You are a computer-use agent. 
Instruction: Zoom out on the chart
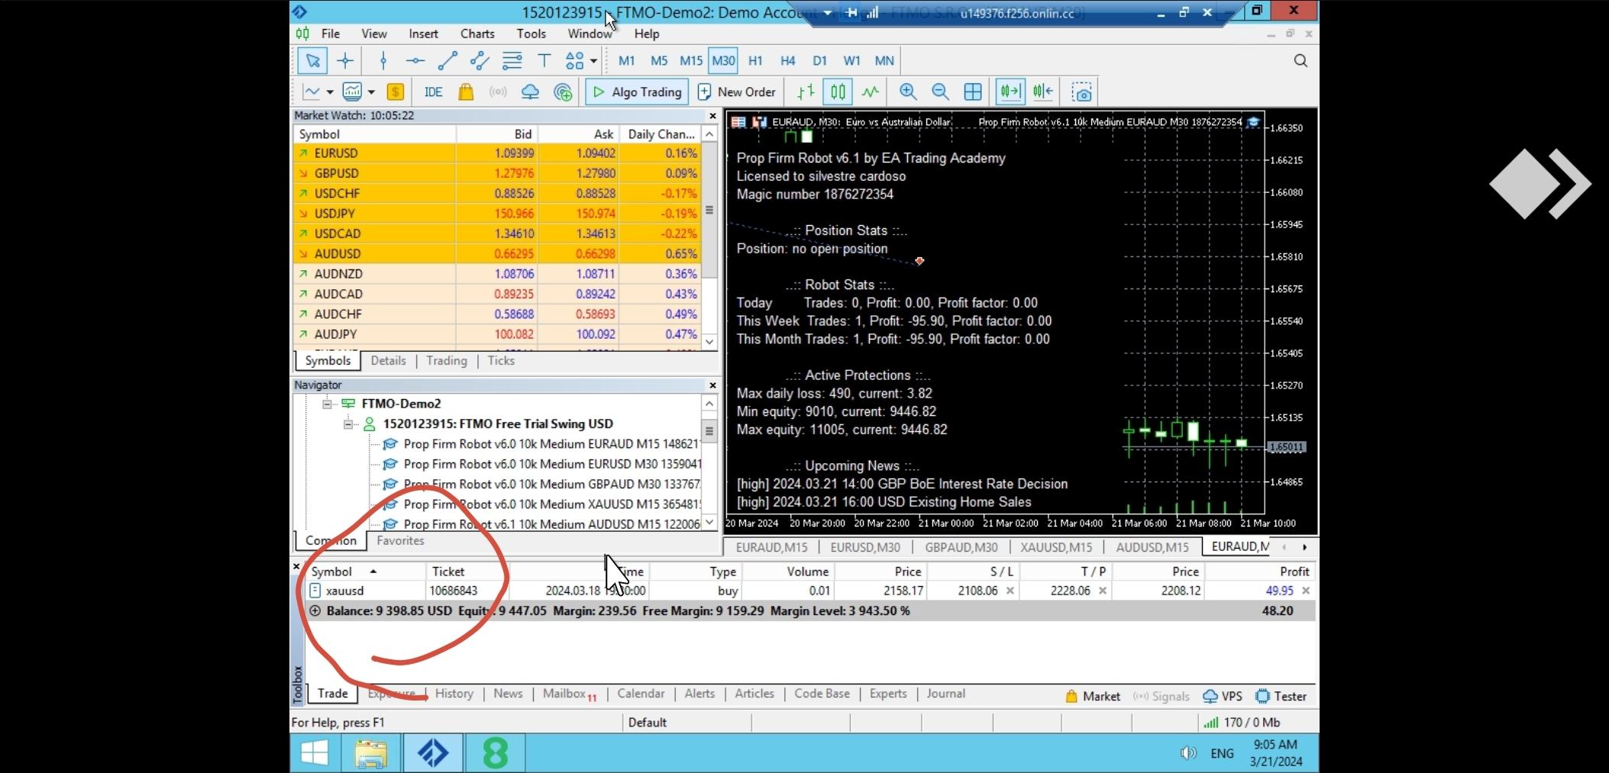[940, 92]
